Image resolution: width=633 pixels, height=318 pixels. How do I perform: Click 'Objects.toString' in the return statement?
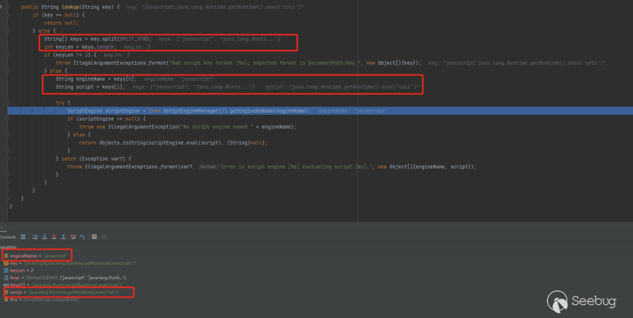pos(122,143)
